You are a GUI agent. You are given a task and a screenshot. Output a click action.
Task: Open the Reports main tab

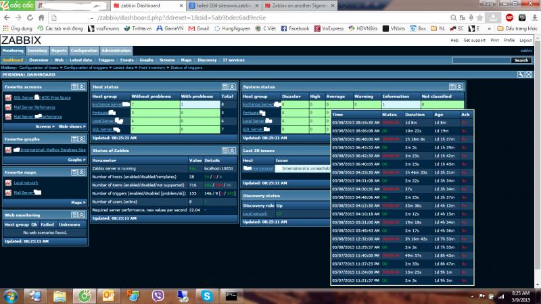coord(59,51)
